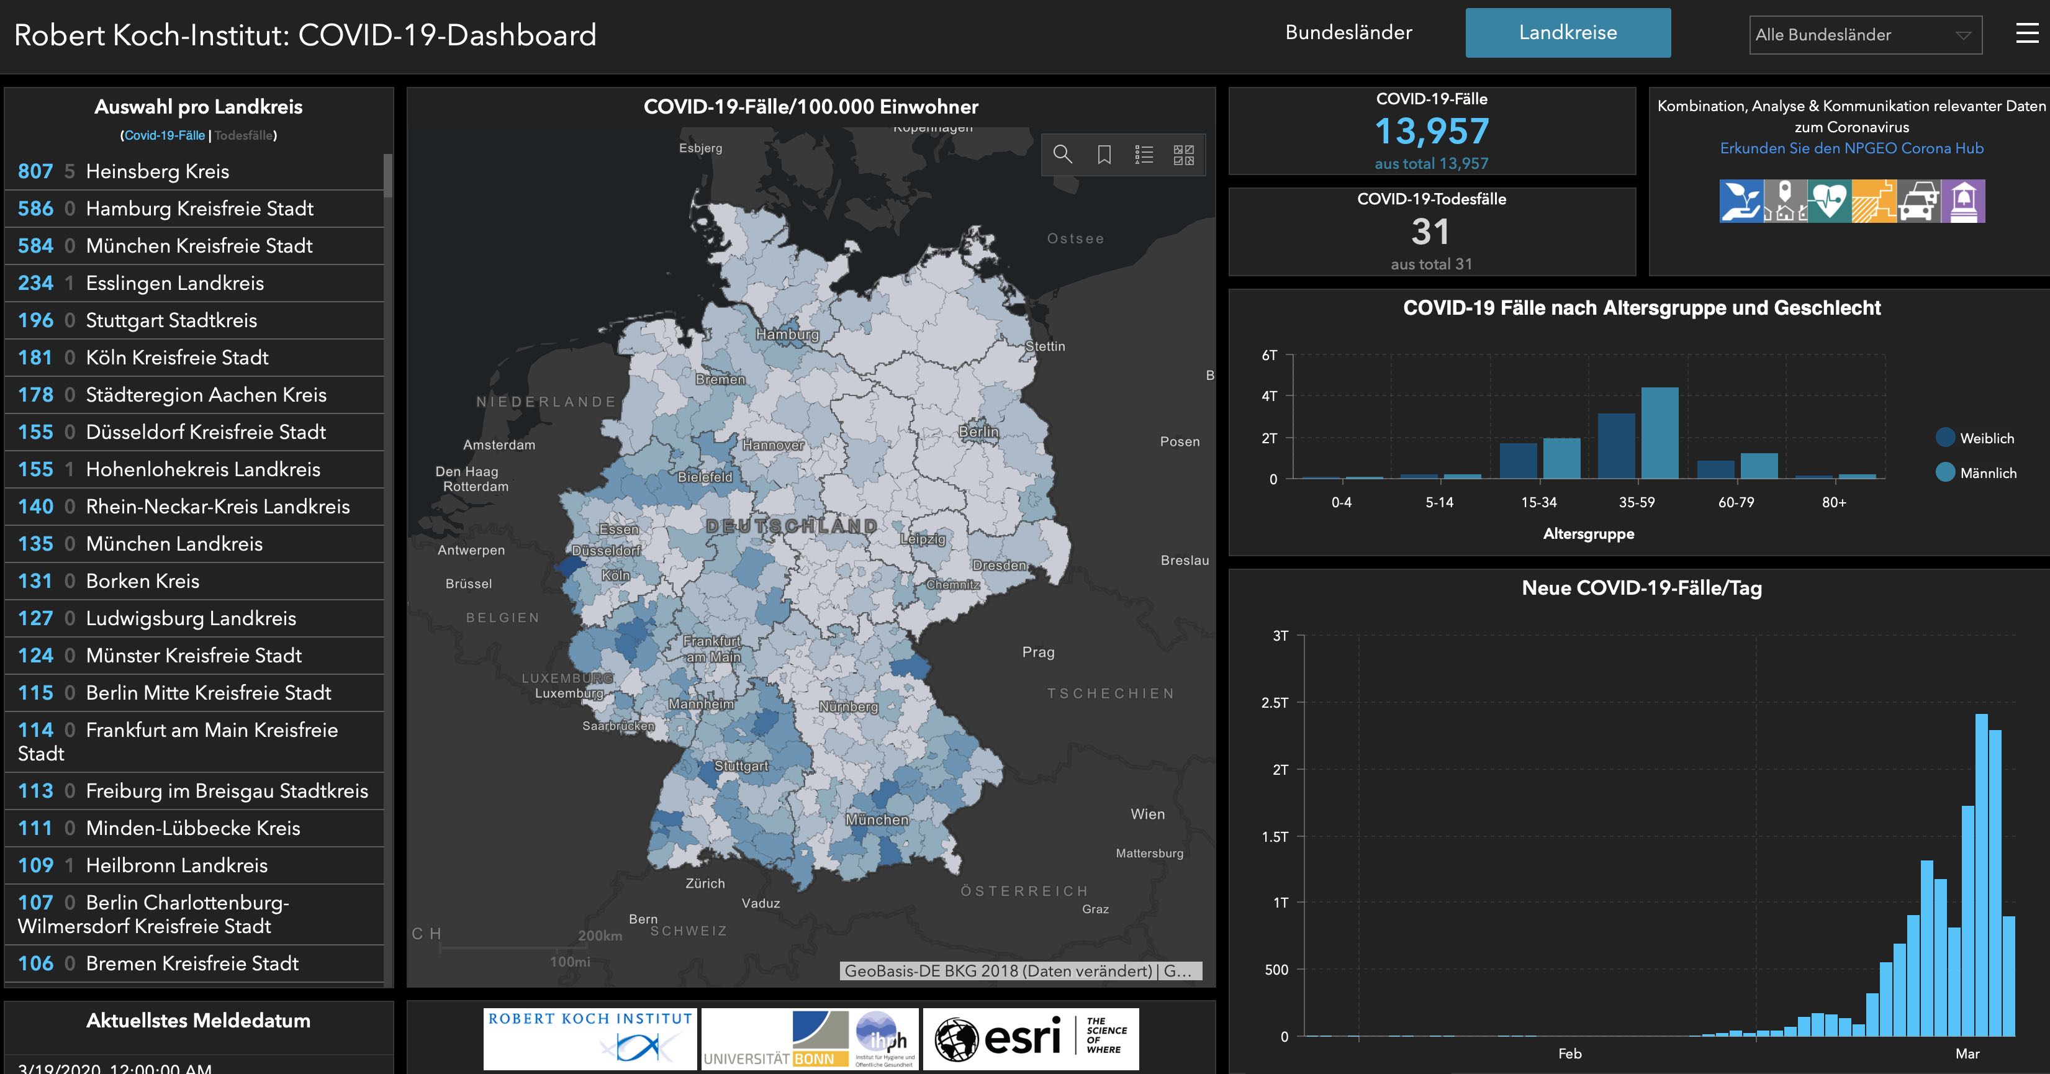Click the Alle Bundesländer dropdown arrow
The image size is (2050, 1074).
[x=1963, y=36]
